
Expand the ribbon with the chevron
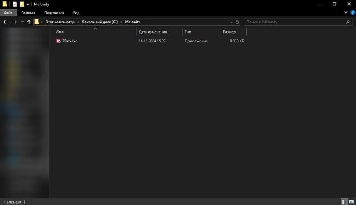pyautogui.click(x=346, y=13)
